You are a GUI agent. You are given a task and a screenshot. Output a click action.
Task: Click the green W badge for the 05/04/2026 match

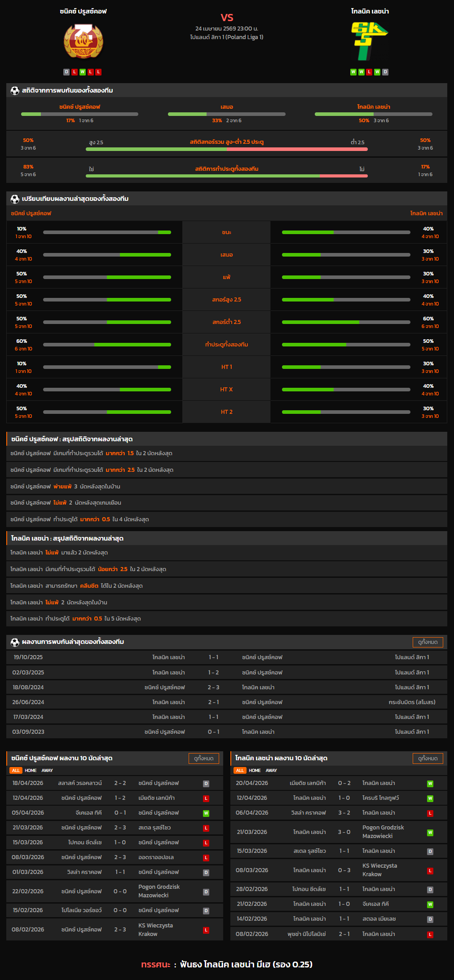[206, 813]
